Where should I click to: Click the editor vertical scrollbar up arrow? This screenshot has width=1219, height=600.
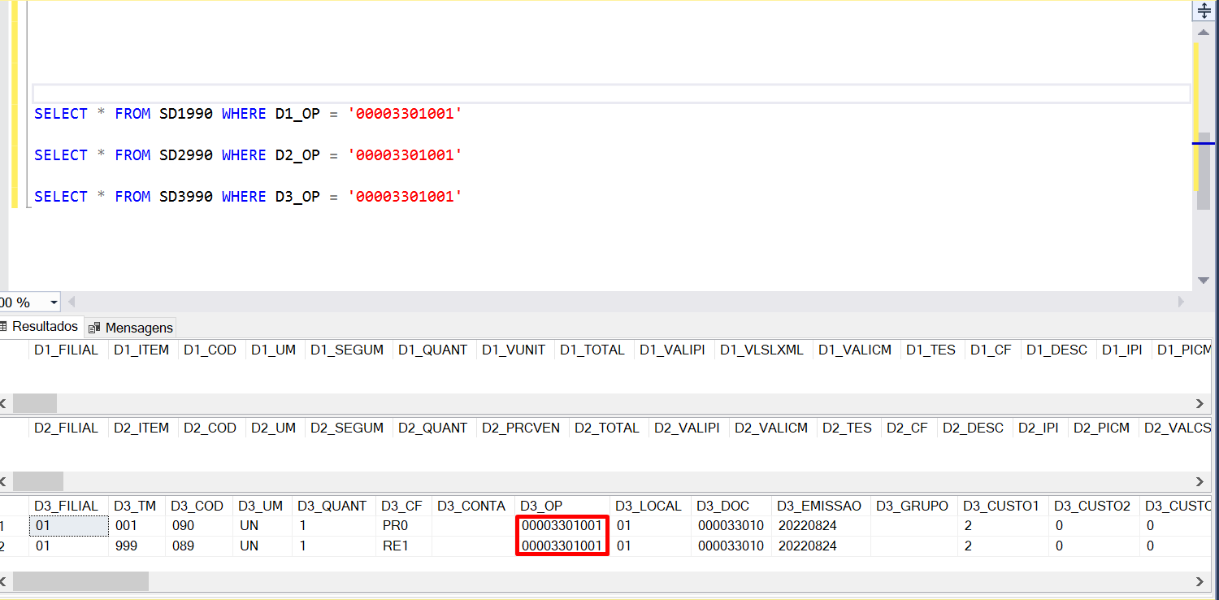tap(1204, 32)
